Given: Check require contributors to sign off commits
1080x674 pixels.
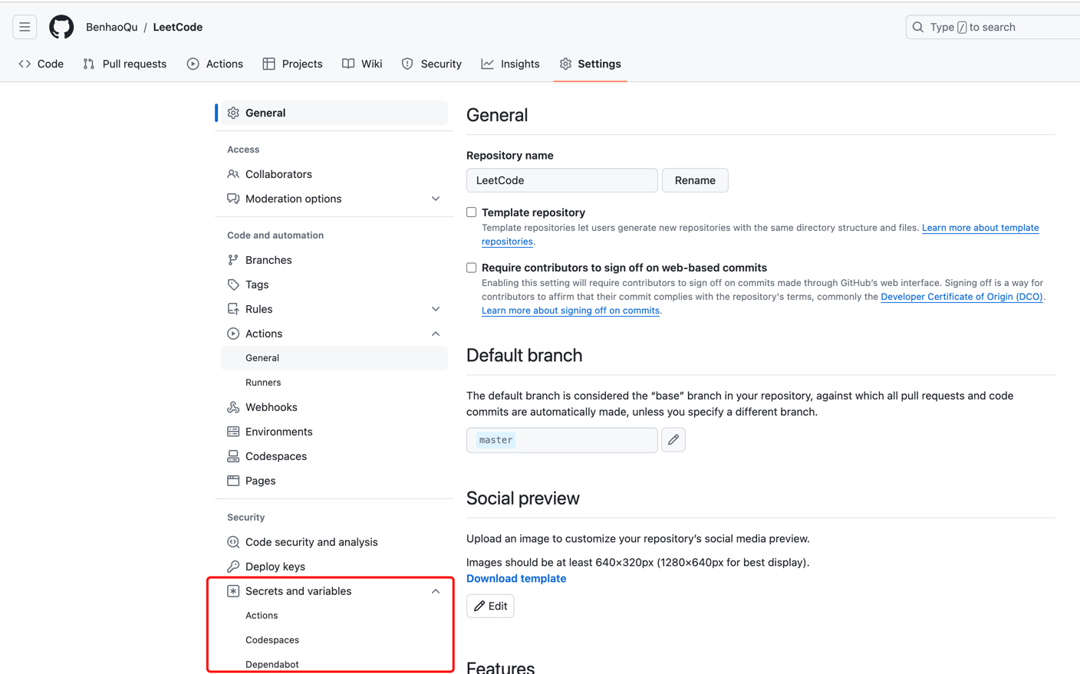Looking at the screenshot, I should click(x=471, y=268).
